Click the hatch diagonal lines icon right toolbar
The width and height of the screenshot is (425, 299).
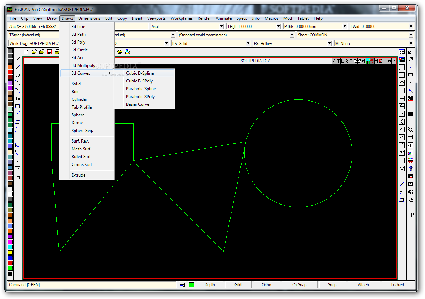point(410,130)
